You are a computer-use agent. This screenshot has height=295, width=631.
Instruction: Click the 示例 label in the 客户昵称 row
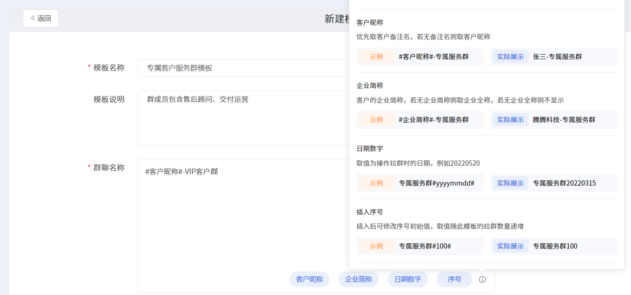tap(376, 57)
